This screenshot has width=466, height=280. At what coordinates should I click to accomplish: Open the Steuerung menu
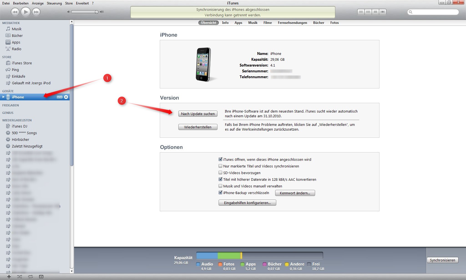pyautogui.click(x=54, y=3)
